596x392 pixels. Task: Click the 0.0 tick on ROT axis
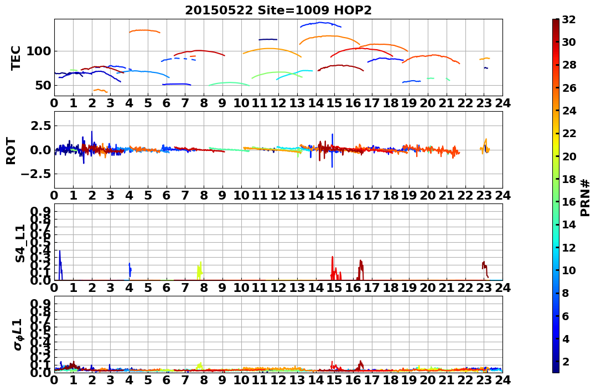click(x=42, y=150)
